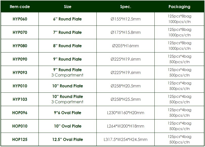The width and height of the screenshot is (205, 147).
Task: Select item code HYP090
Action: tap(20, 59)
